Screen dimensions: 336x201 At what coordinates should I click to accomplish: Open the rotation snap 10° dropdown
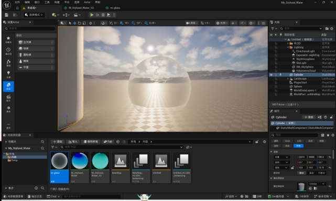(139, 23)
